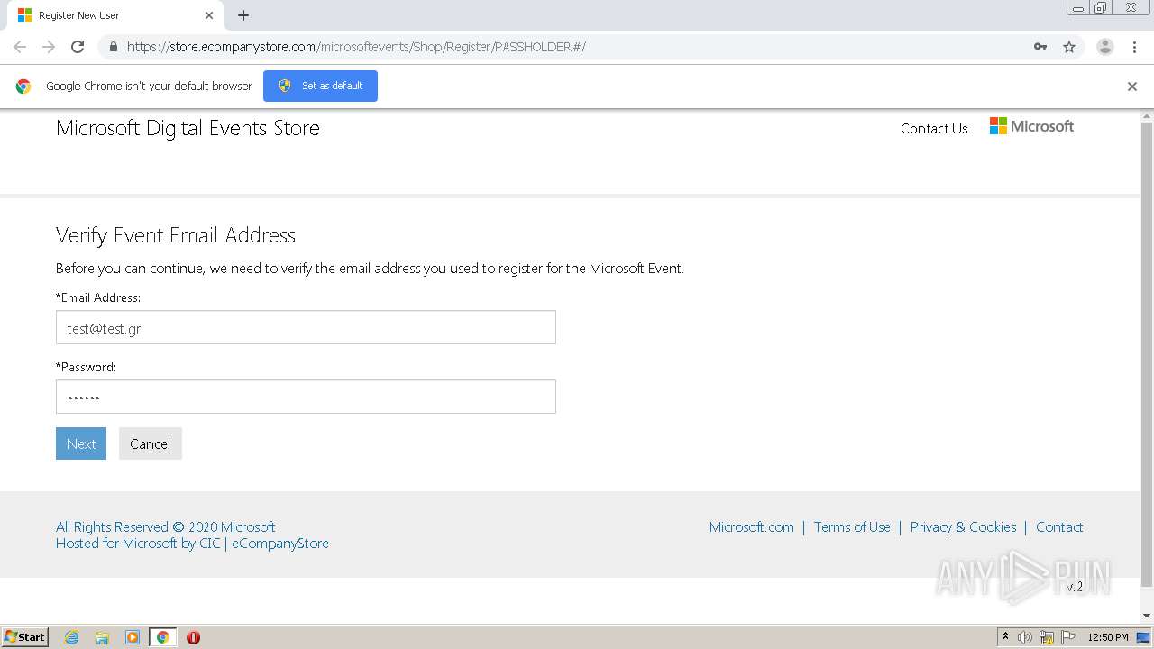The height and width of the screenshot is (649, 1154).
Task: Click the Hosted for Microsoft footer text
Action: (x=192, y=544)
